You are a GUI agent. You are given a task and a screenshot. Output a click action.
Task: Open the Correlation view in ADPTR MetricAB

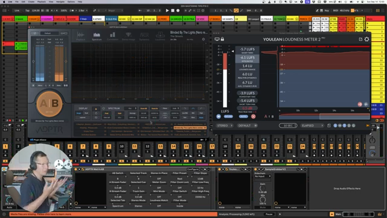click(112, 36)
